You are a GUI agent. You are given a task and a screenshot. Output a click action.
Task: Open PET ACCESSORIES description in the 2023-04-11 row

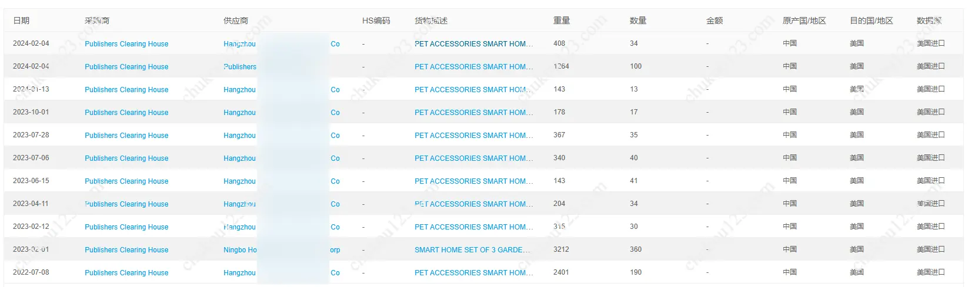tap(473, 204)
